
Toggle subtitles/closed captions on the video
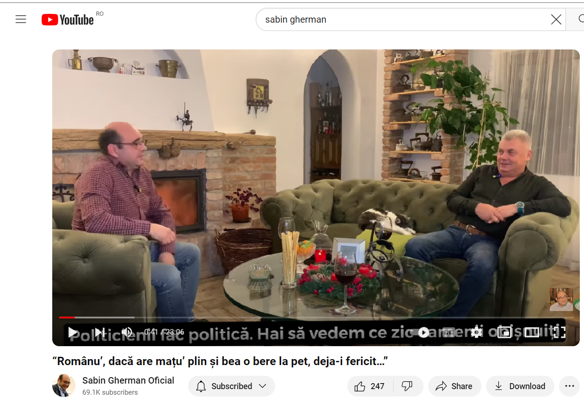point(449,332)
